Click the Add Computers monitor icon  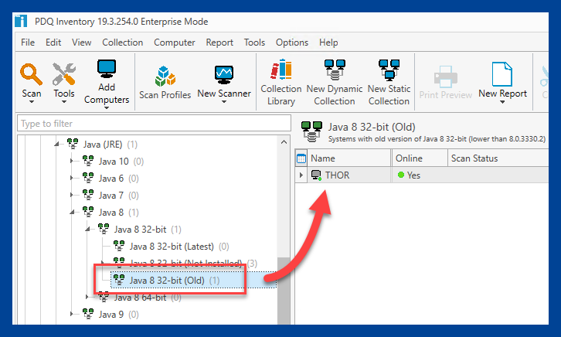(x=107, y=69)
